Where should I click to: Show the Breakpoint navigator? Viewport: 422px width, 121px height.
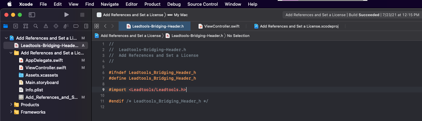tap(76, 26)
